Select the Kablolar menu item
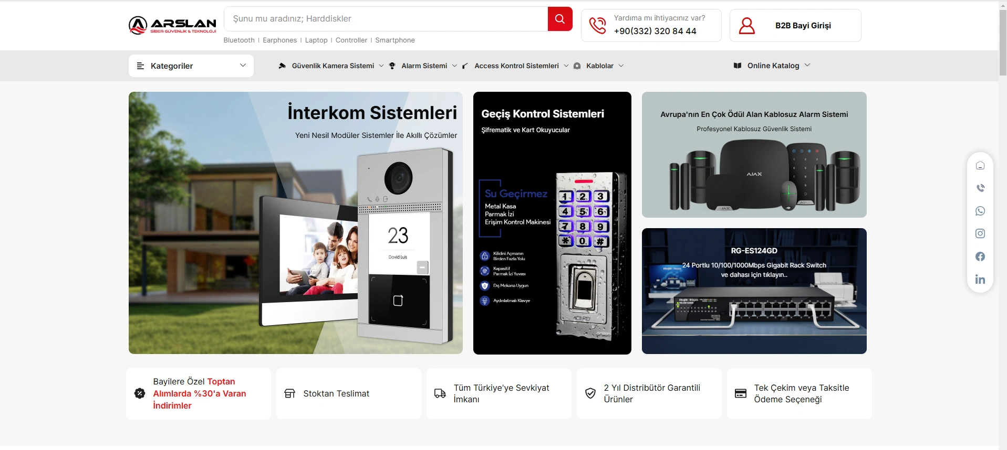The width and height of the screenshot is (1007, 450). pos(599,66)
